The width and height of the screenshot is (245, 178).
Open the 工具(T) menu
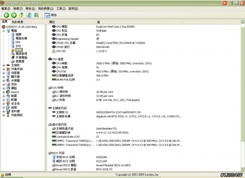pyautogui.click(x=61, y=8)
